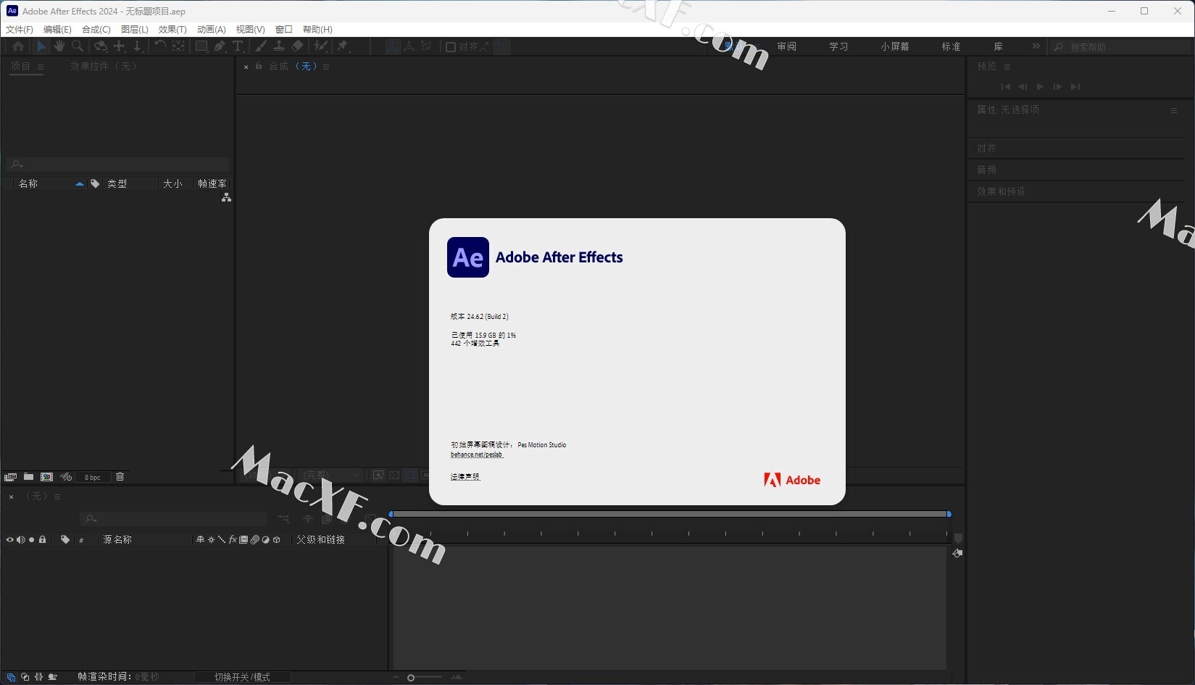Open the 文件(F) menu
Image resolution: width=1195 pixels, height=685 pixels.
[x=20, y=30]
